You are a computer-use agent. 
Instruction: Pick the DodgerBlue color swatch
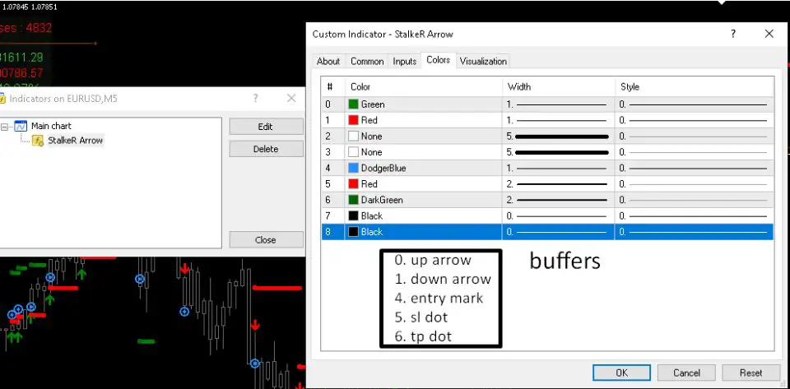(353, 168)
